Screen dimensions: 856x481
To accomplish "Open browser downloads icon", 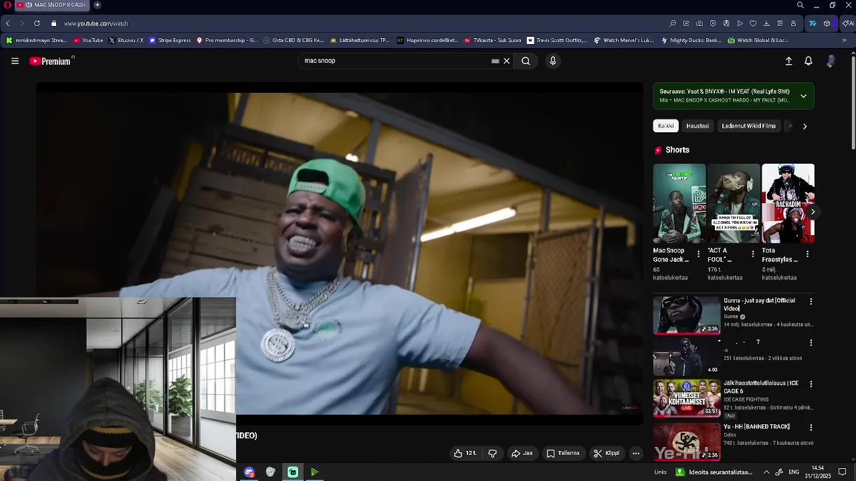I will (766, 23).
